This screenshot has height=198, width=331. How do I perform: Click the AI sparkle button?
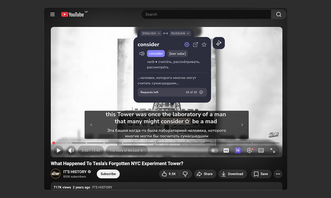[219, 43]
